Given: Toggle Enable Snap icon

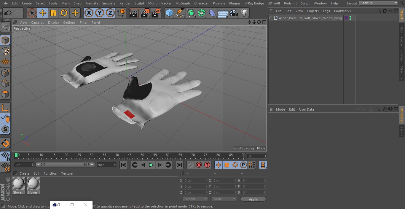Looking at the screenshot, I should point(5,129).
